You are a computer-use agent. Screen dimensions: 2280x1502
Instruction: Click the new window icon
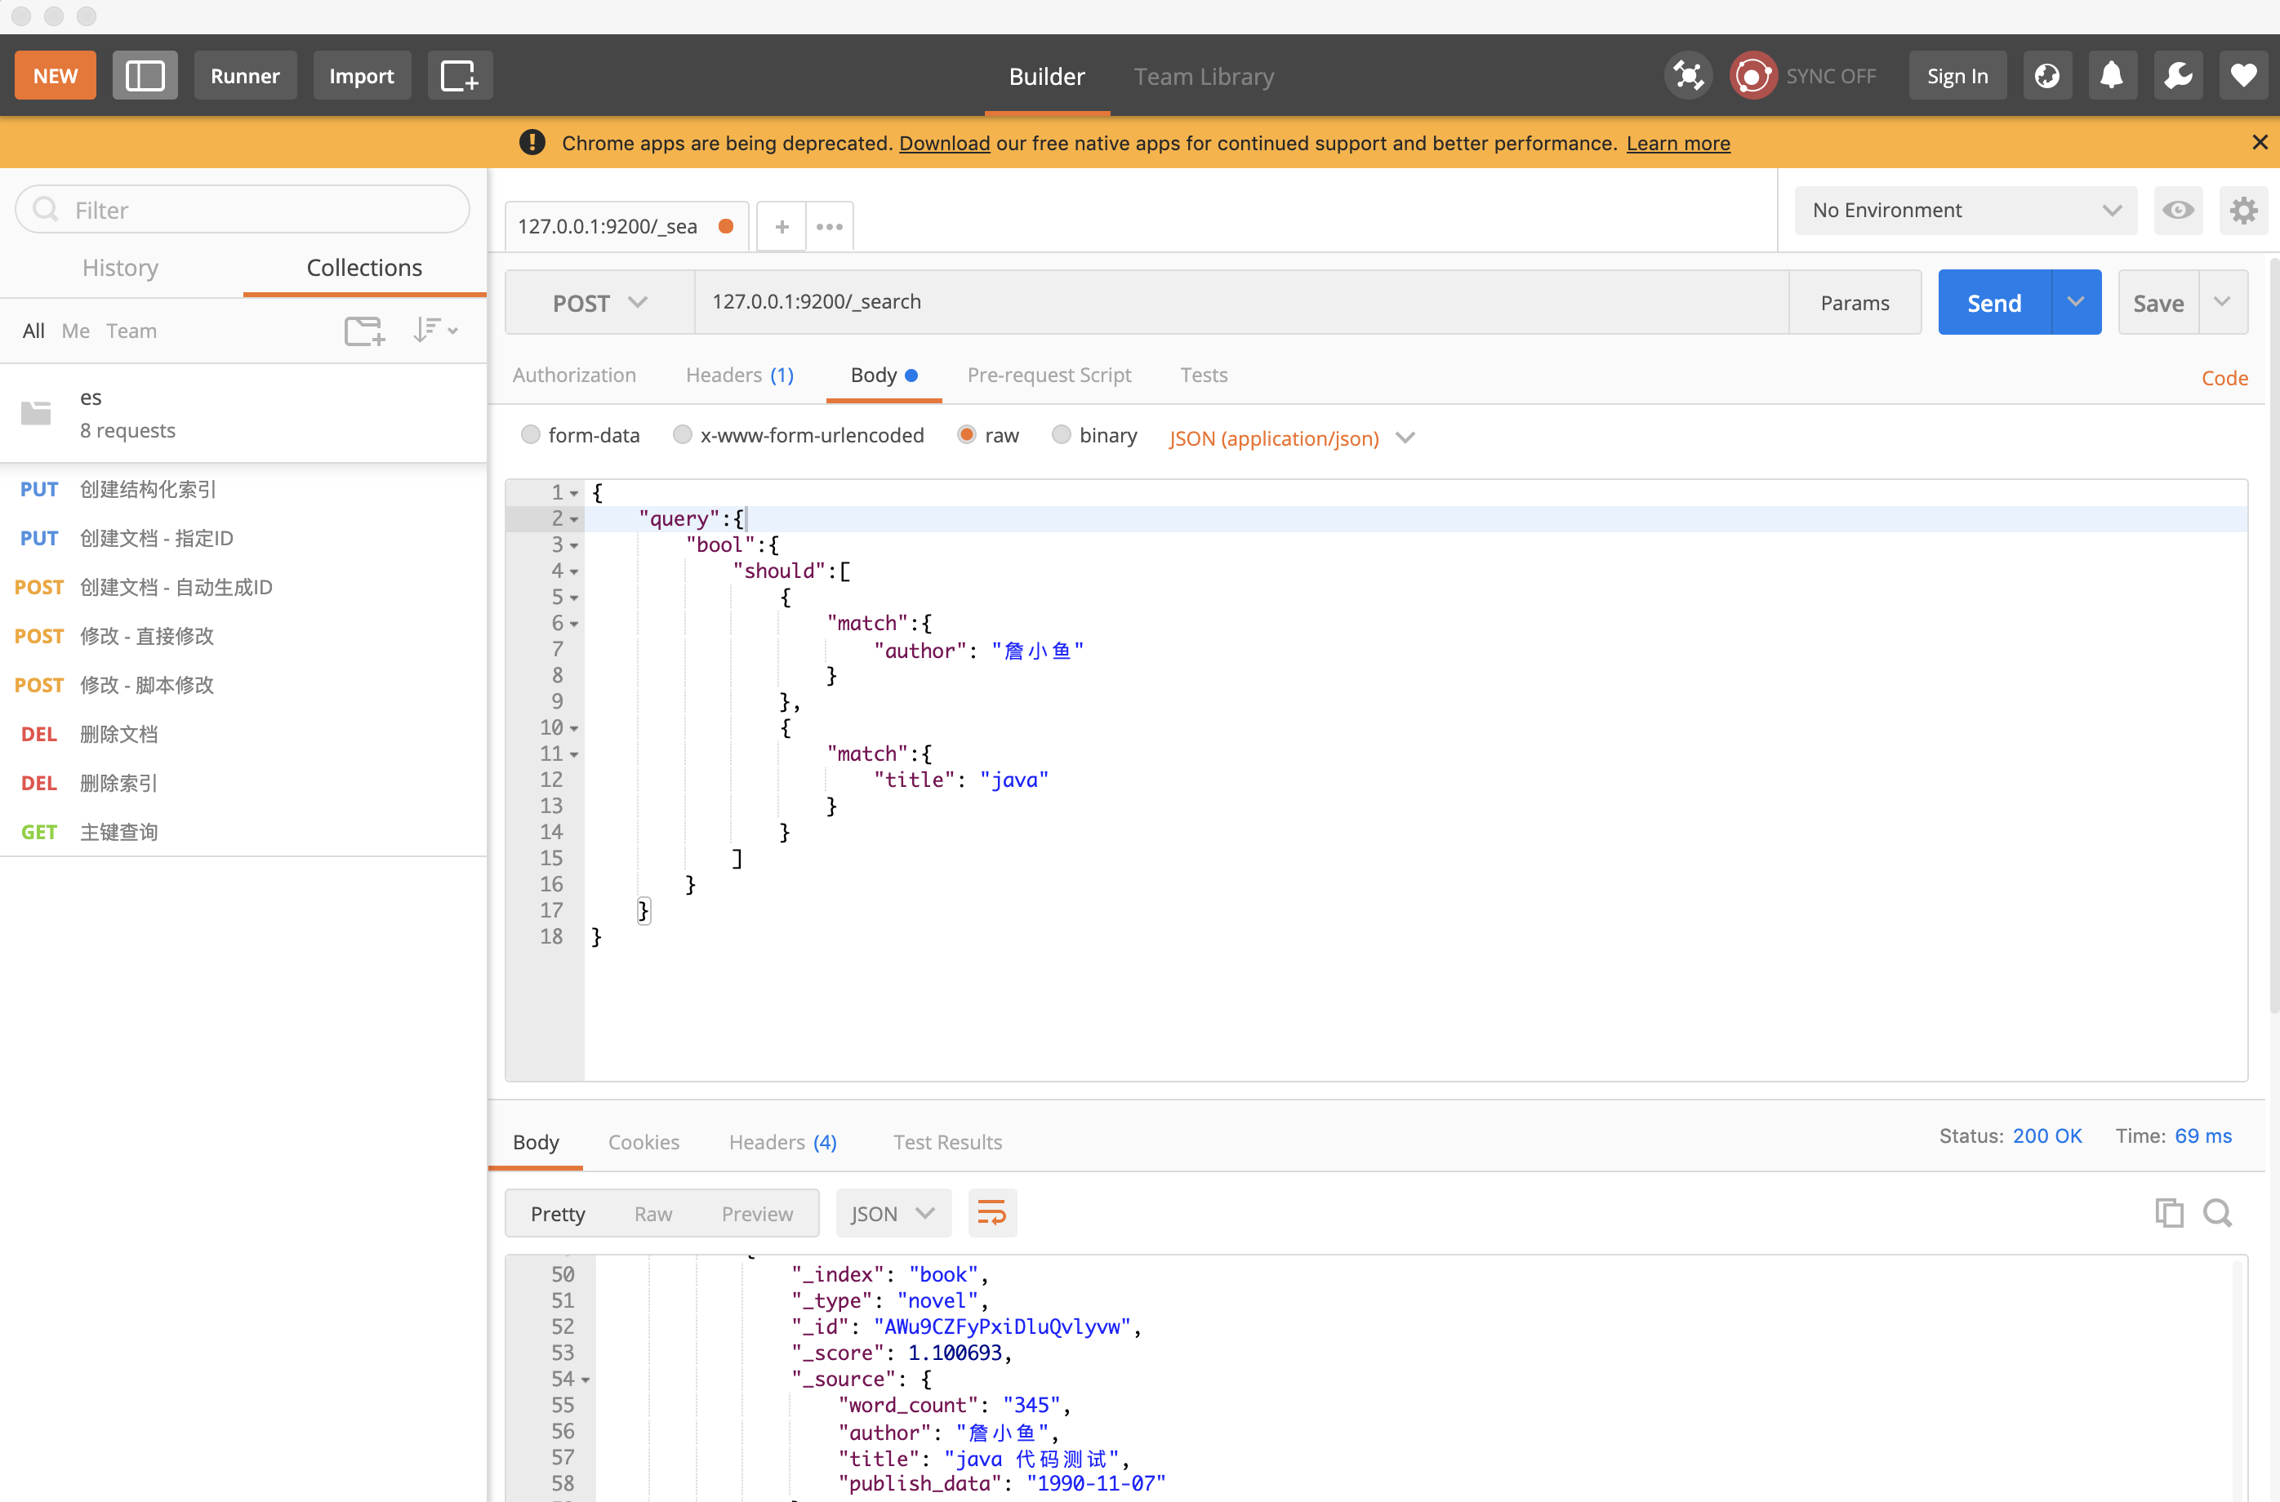459,76
